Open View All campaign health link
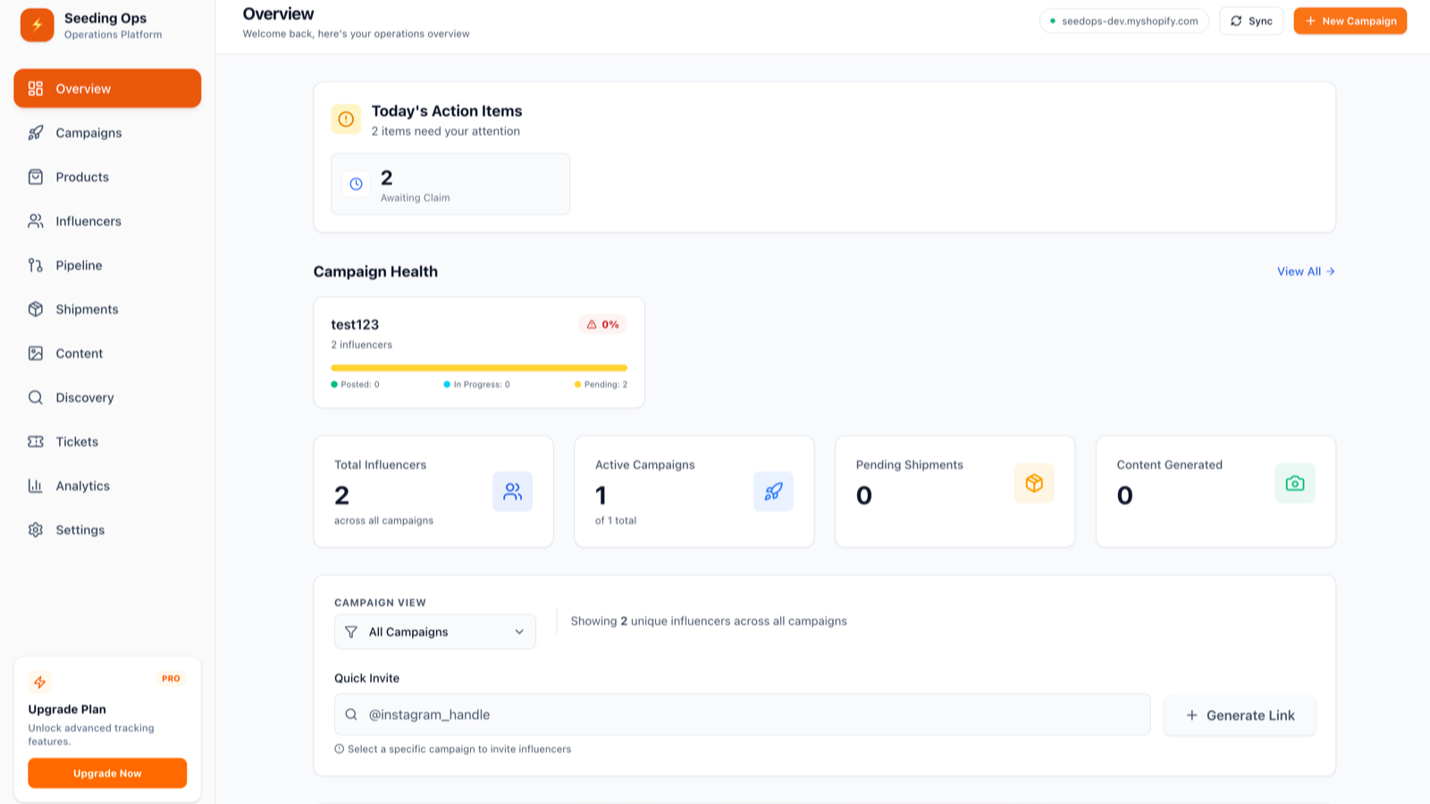The width and height of the screenshot is (1430, 804). (x=1304, y=272)
